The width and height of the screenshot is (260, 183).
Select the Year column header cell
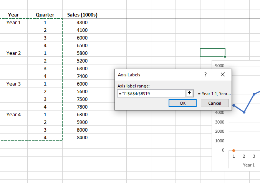pyautogui.click(x=14, y=15)
